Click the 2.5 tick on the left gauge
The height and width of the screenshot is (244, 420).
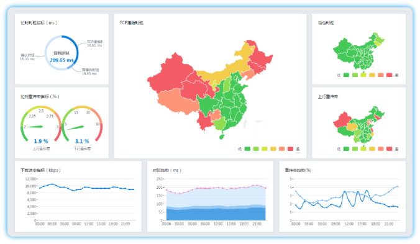coord(41,111)
